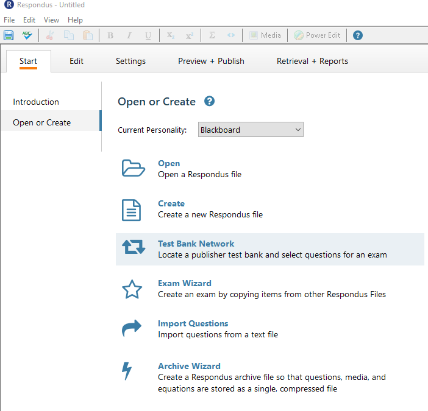Click the HTML code brackets icon
Viewport: 428px width, 411px height.
(231, 35)
